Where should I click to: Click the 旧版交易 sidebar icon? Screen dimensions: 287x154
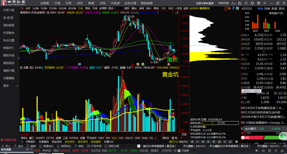coord(8,140)
